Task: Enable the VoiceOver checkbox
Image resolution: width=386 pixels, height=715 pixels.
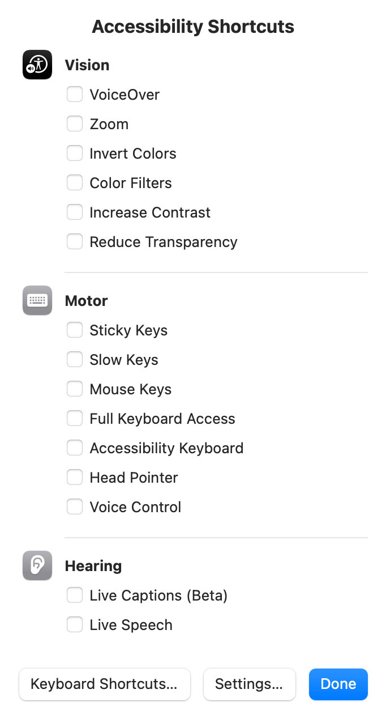Action: 75,94
